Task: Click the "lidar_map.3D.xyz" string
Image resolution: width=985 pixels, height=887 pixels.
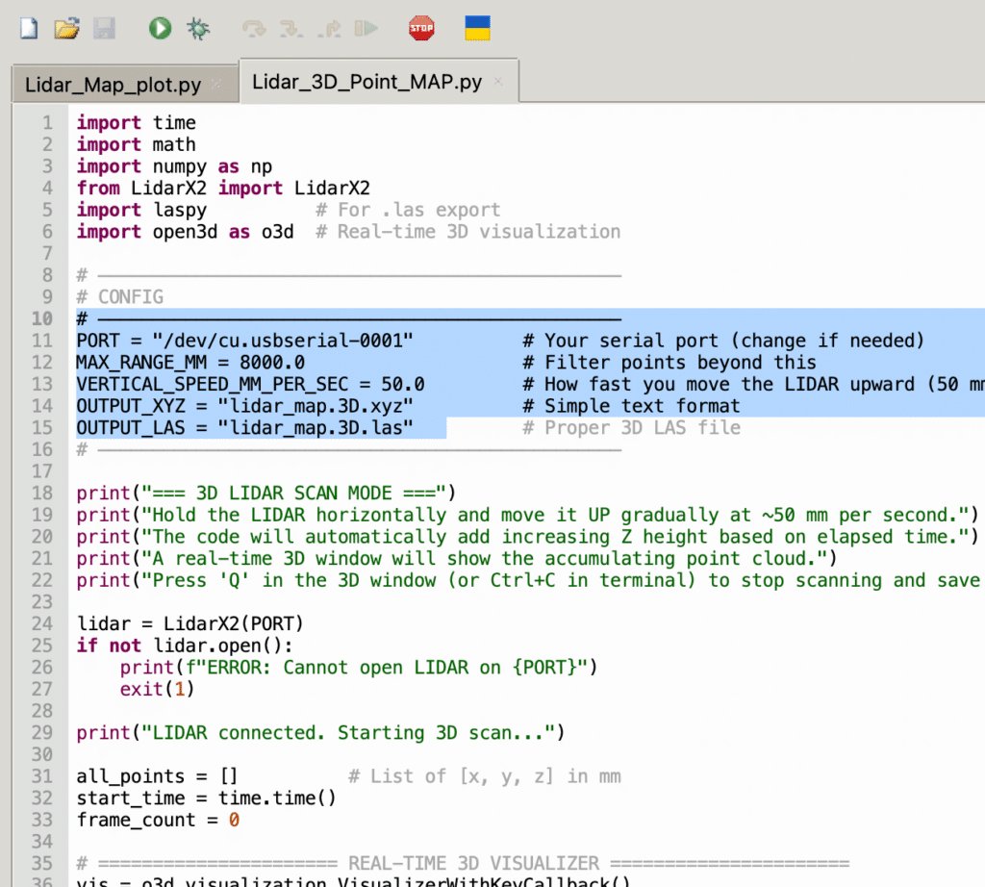Action: click(x=316, y=406)
